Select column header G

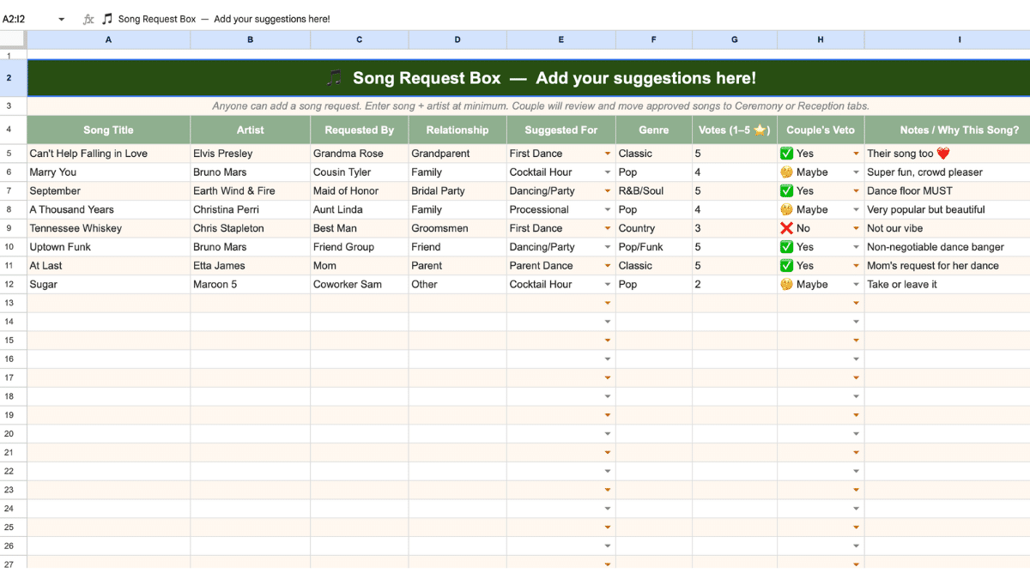(734, 39)
